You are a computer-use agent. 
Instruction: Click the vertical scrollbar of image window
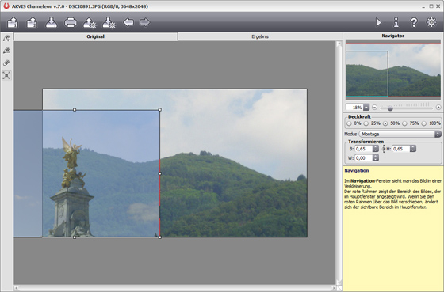339,163
